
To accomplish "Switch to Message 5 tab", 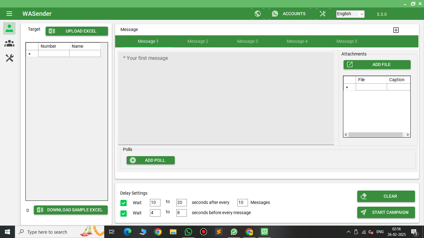I will (347, 41).
